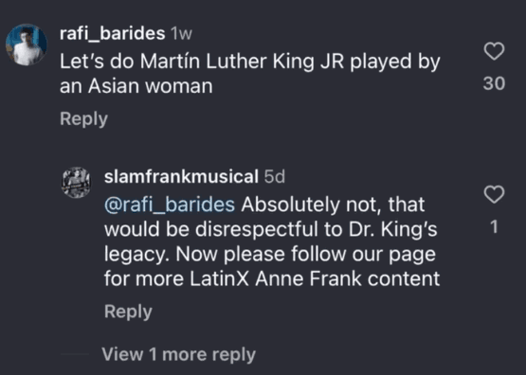
Task: Click the 5d timestamp
Action: click(275, 176)
